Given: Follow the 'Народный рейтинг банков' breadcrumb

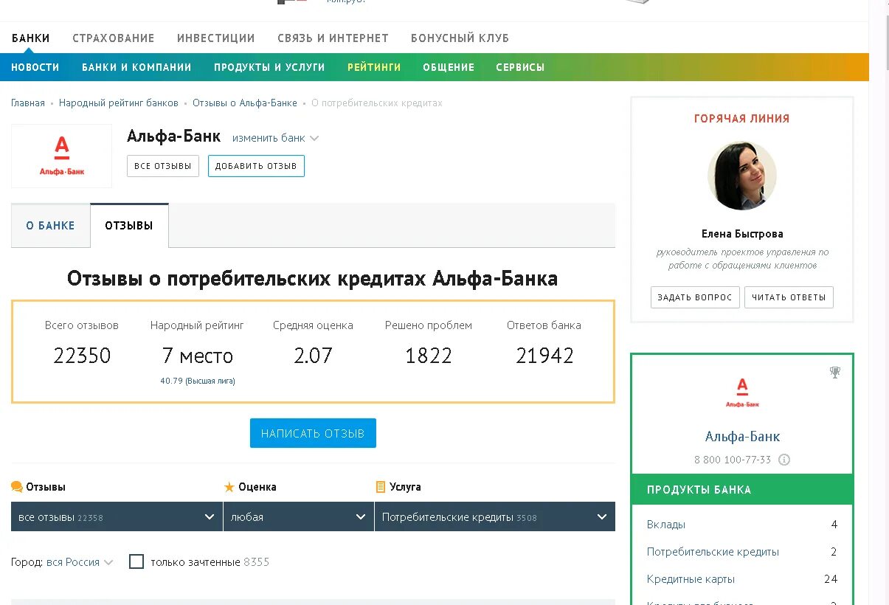Looking at the screenshot, I should [x=119, y=103].
